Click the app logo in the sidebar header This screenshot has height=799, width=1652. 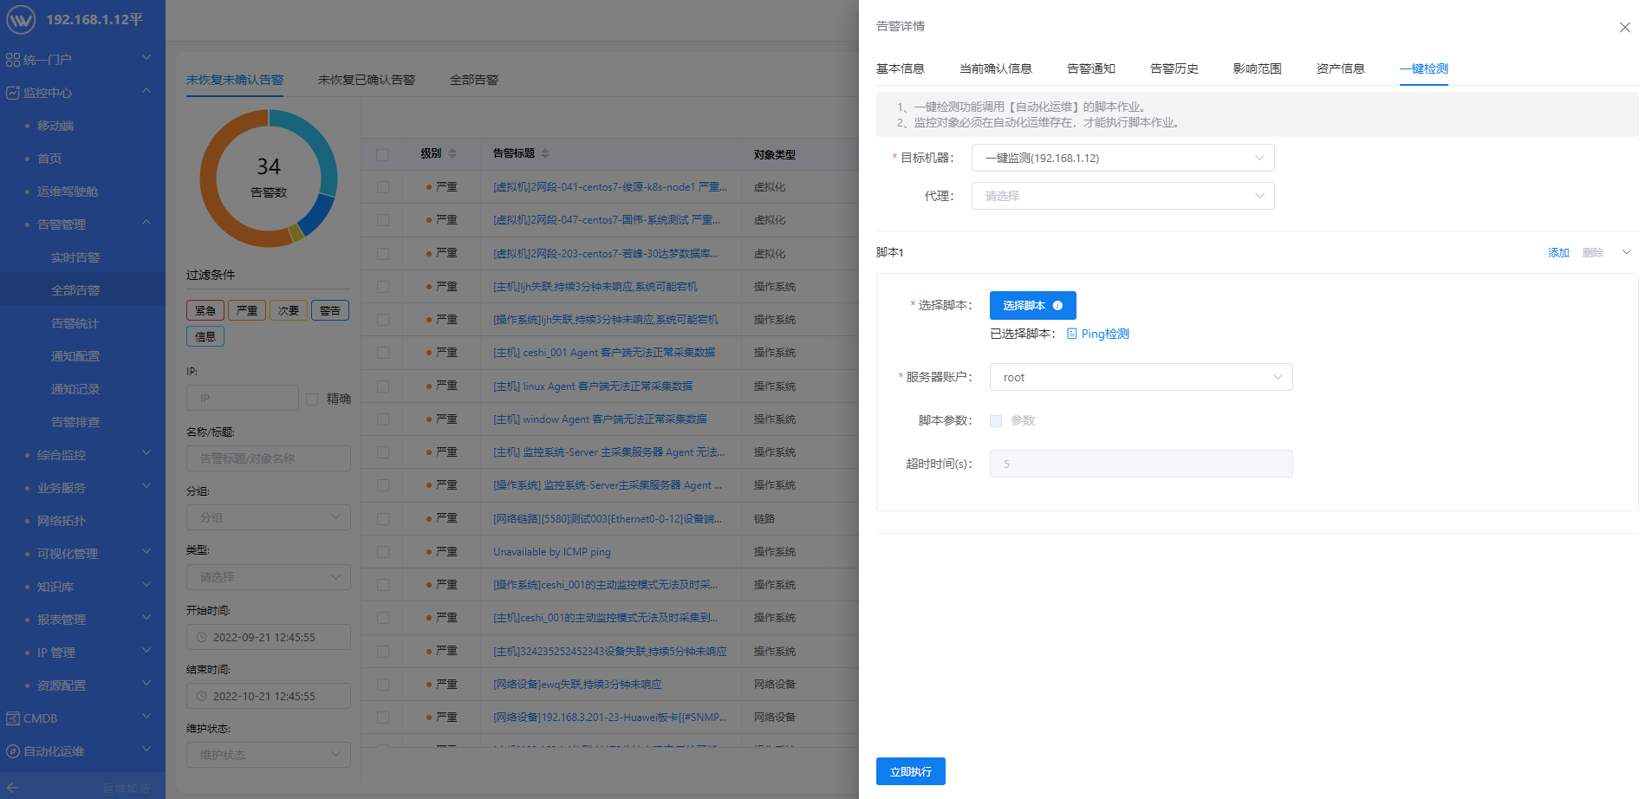21,19
